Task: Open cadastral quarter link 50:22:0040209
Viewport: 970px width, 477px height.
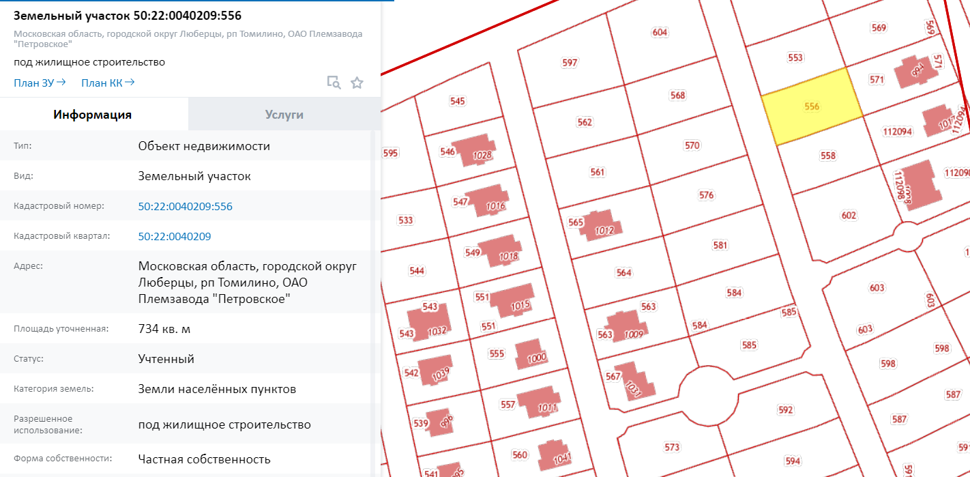Action: pyautogui.click(x=174, y=236)
